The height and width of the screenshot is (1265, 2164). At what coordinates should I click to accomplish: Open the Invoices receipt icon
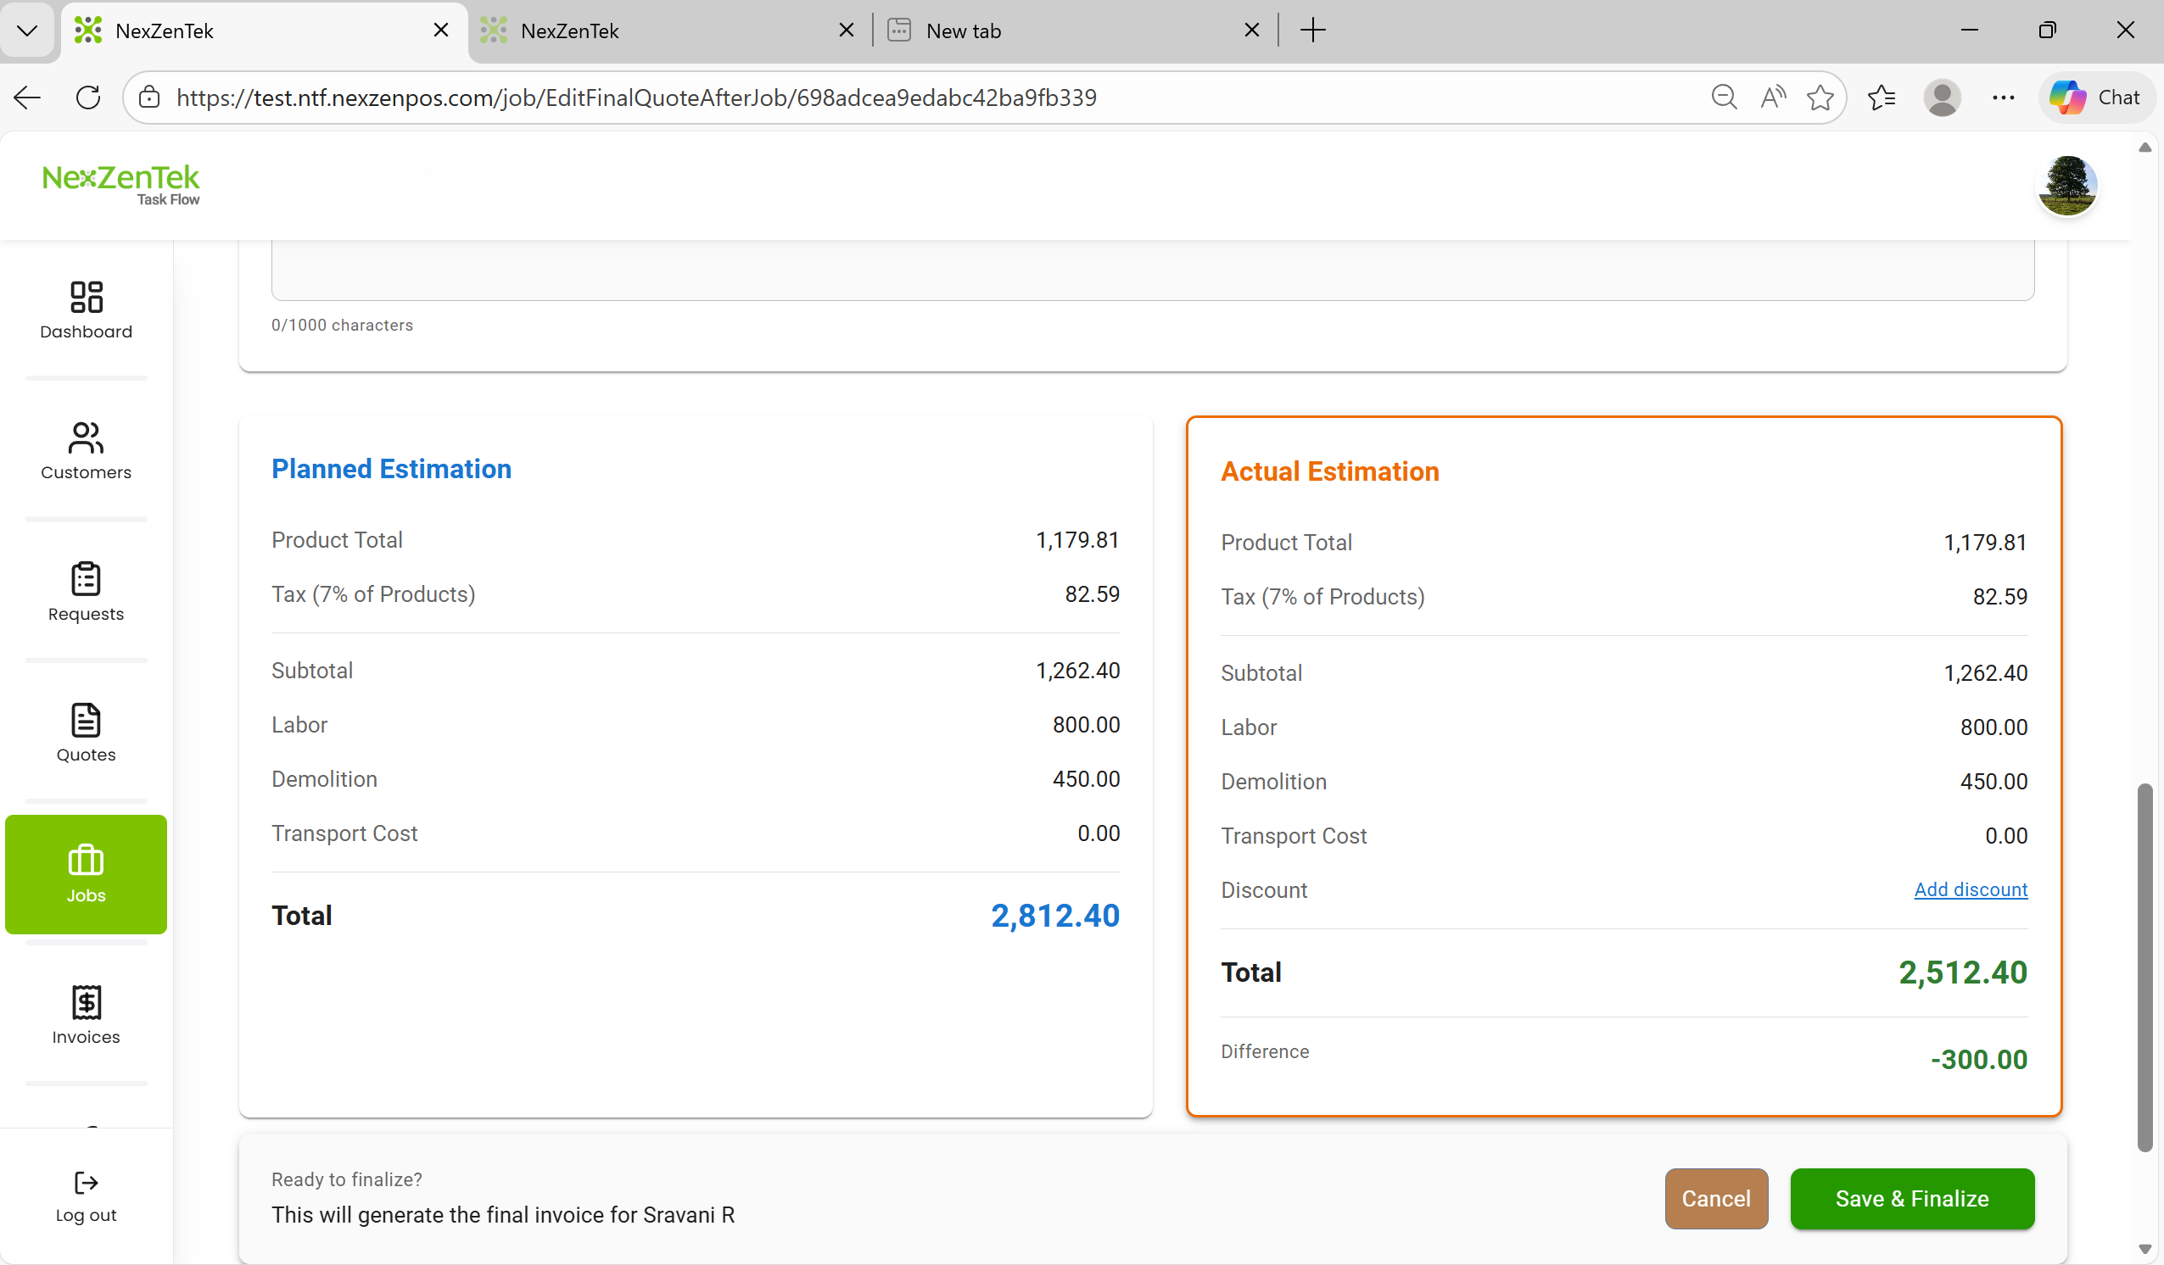pos(86,1002)
